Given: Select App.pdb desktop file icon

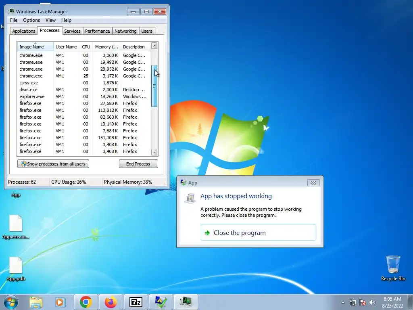Looking at the screenshot, I should [x=16, y=269].
